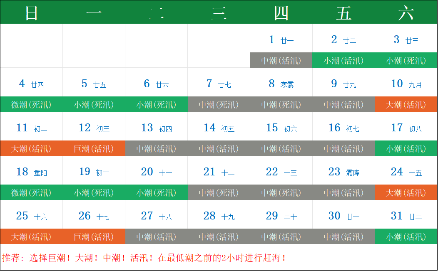438x271 pixels.
Task: Select date 22 十三
Action: pyautogui.click(x=281, y=172)
